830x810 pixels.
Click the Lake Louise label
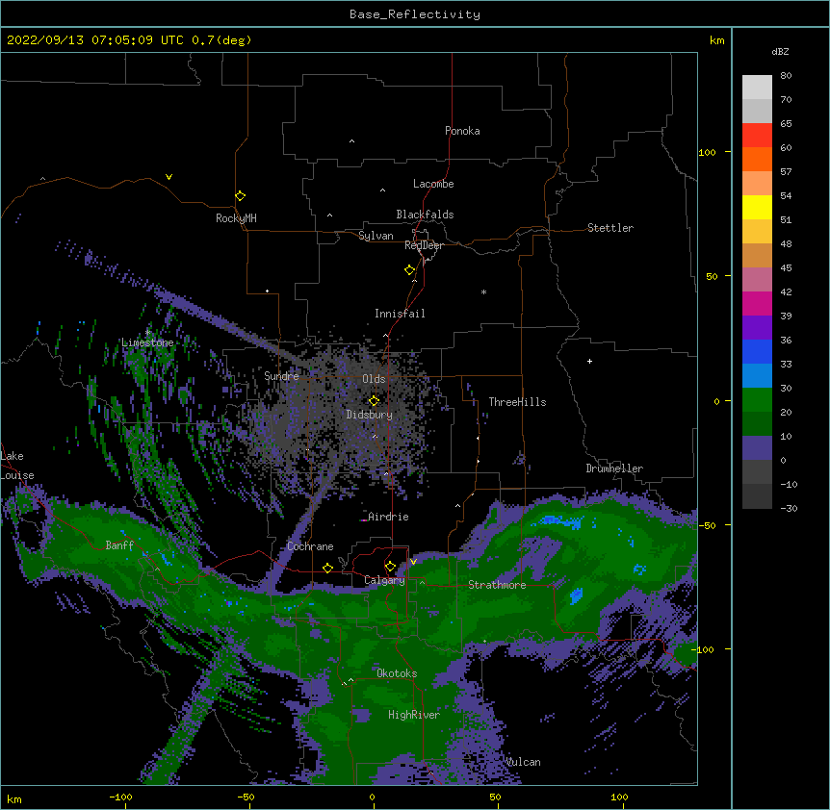[x=17, y=466]
